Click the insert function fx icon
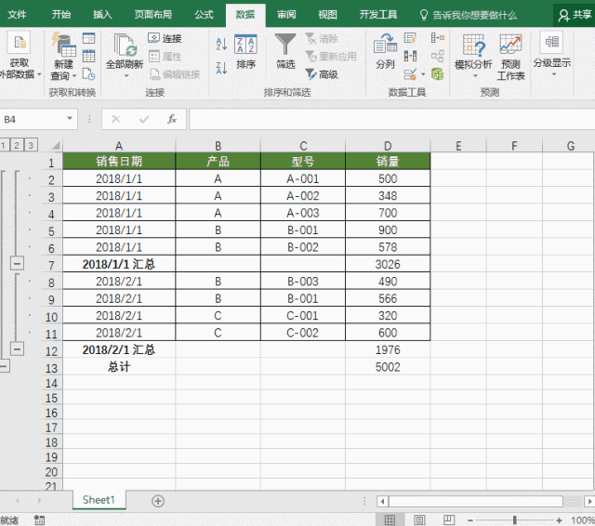595x526 pixels. click(x=172, y=119)
